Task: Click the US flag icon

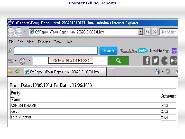Action: 11,61
